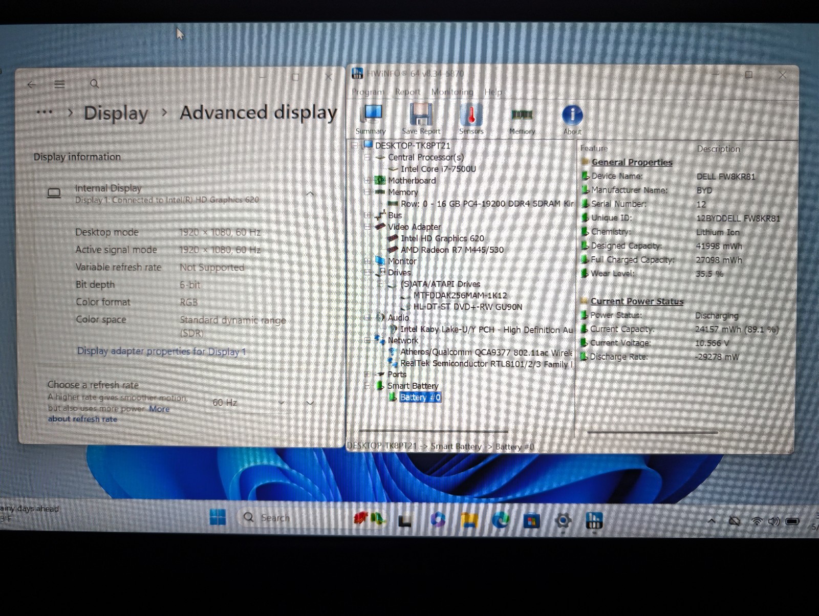Select (S)ATA/ATAPI Drives node
The height and width of the screenshot is (616, 819).
pos(440,284)
